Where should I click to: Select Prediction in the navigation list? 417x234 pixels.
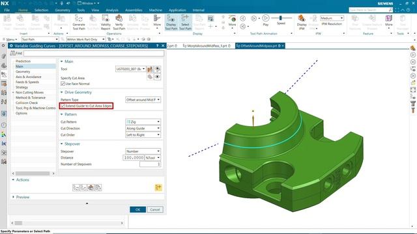pyautogui.click(x=23, y=61)
